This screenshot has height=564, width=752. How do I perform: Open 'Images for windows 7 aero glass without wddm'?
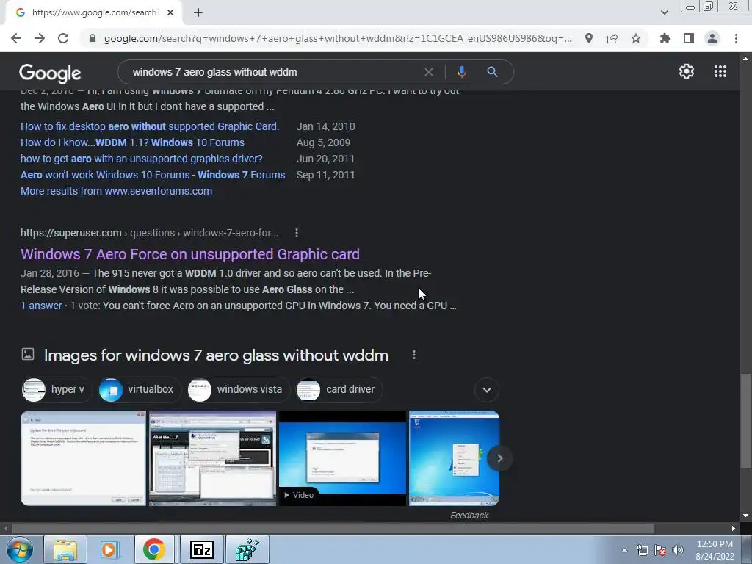pyautogui.click(x=216, y=355)
